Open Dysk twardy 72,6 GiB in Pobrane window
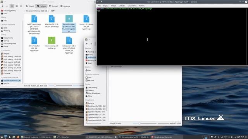This screenshot has width=248, height=139. (x=95, y=115)
